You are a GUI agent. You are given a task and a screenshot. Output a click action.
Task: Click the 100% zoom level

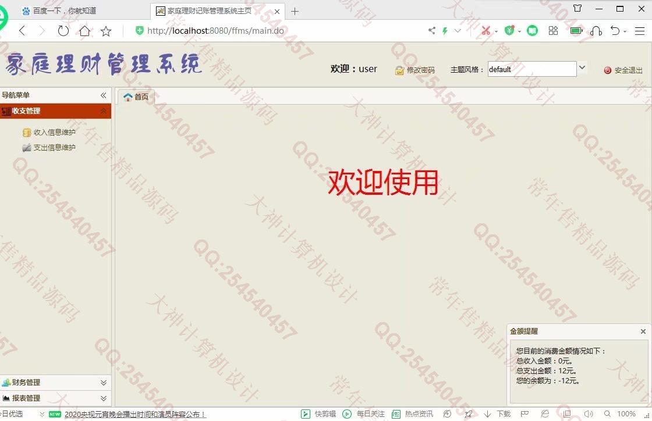point(626,414)
